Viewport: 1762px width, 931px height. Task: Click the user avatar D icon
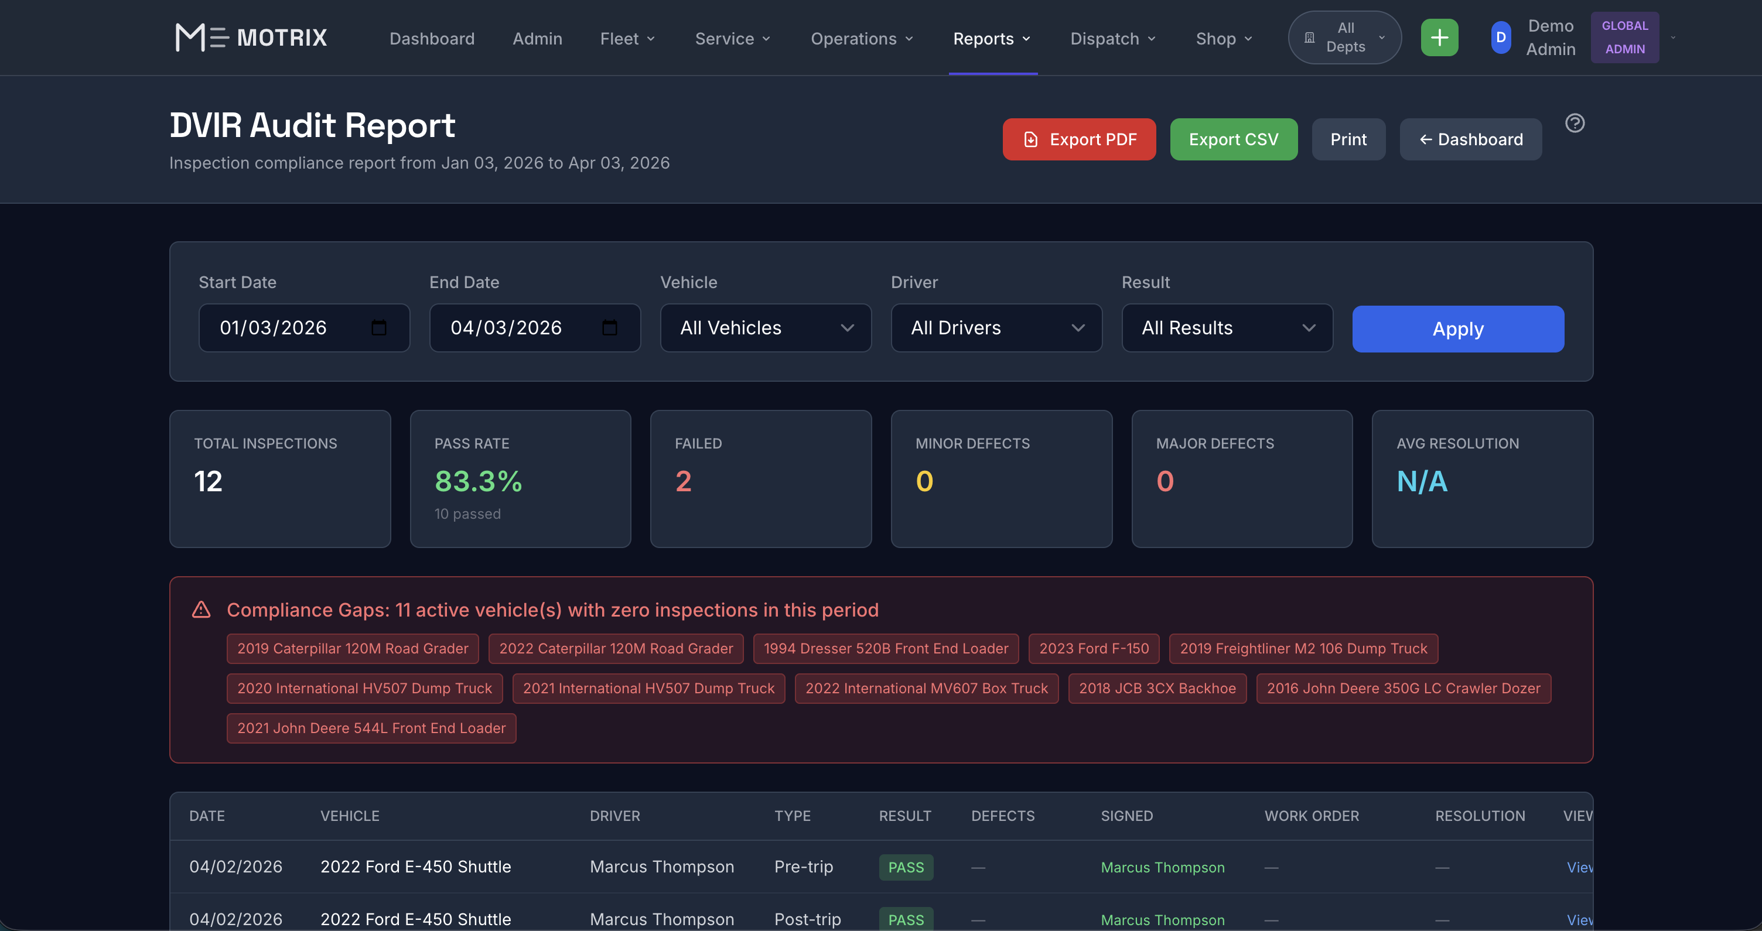(x=1500, y=37)
